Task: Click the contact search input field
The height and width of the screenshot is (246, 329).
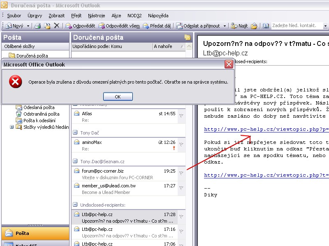Action: point(297,25)
